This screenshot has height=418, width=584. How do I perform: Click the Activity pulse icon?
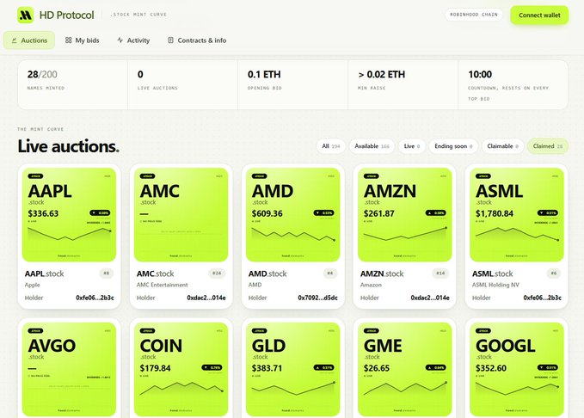coord(120,40)
